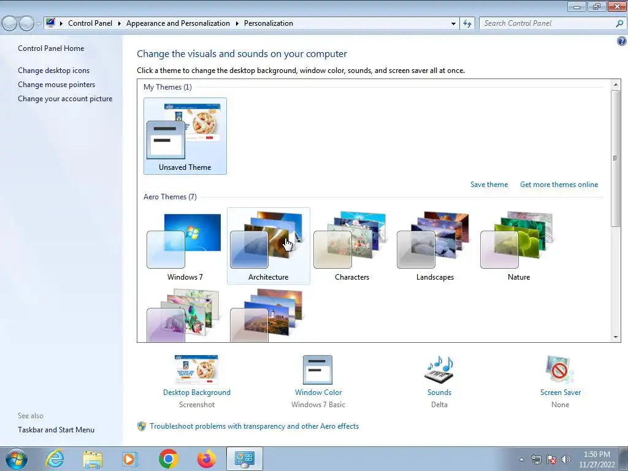Open the recent pages dropdown arrow
The width and height of the screenshot is (628, 471).
coord(39,24)
